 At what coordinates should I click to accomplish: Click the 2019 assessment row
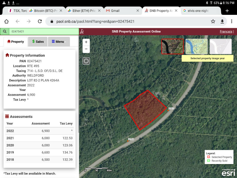pos(39,152)
